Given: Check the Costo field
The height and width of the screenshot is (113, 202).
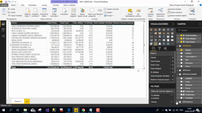Looking at the screenshot, I should [181, 82].
